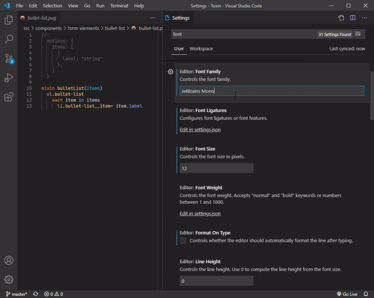Select components in the breadcrumb
This screenshot has width=374, height=298.
tap(49, 28)
